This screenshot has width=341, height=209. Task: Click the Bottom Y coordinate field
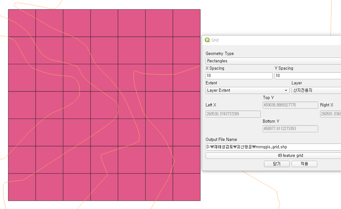pyautogui.click(x=290, y=129)
